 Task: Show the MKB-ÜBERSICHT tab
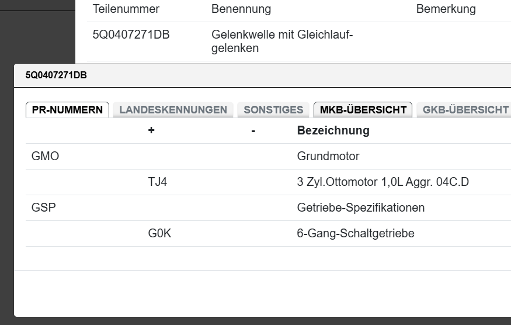tap(363, 110)
